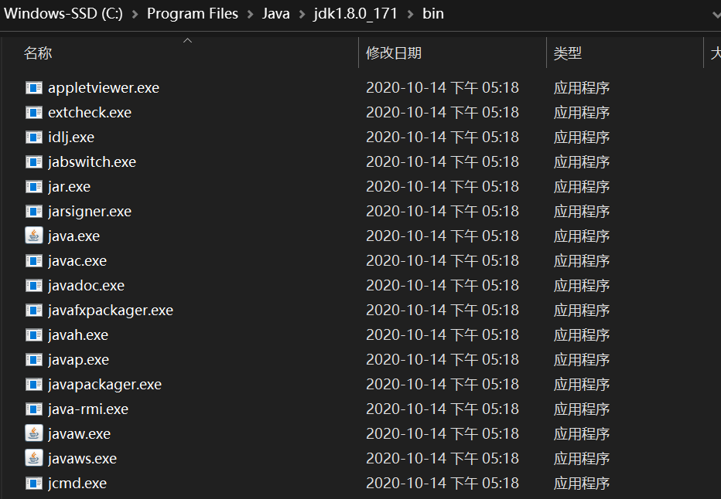Select the file name jar.exe
Viewport: 721px width, 499px height.
click(69, 186)
